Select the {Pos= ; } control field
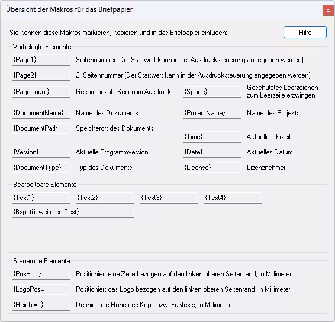Image resolution: width=335 pixels, height=322 pixels. pyautogui.click(x=41, y=274)
